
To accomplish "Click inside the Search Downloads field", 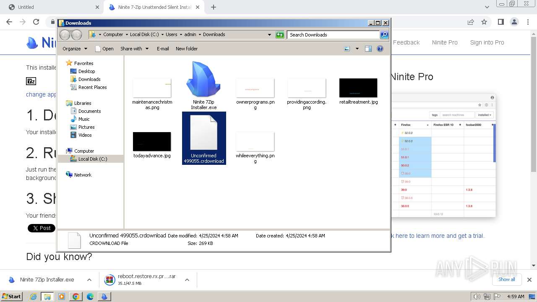I will 333,35.
